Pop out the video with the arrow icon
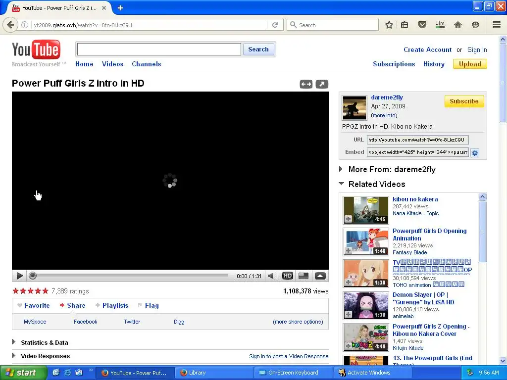This screenshot has width=507, height=380. click(322, 84)
